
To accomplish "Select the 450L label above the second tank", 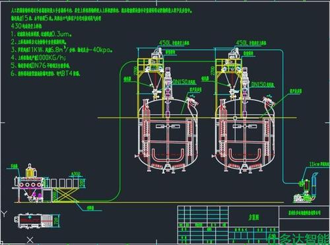I will click(x=251, y=42).
